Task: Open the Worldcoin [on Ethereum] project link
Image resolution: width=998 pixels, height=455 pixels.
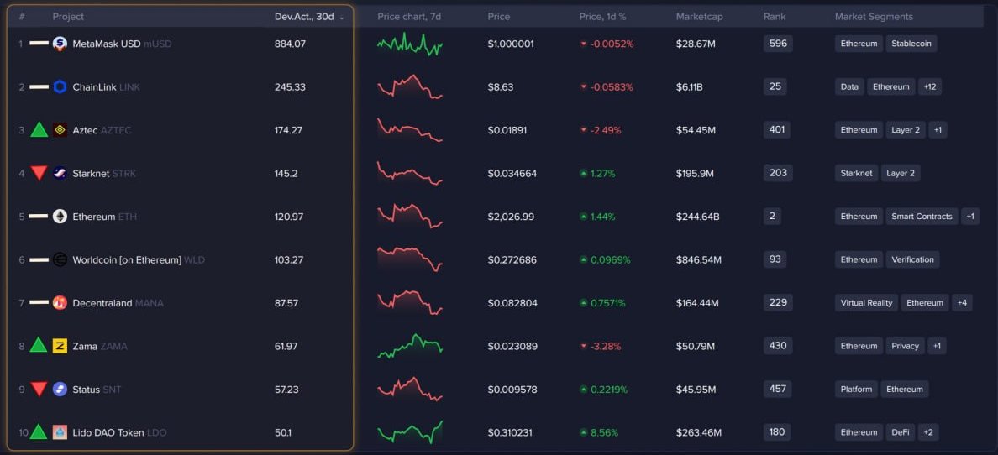Action: coord(139,259)
